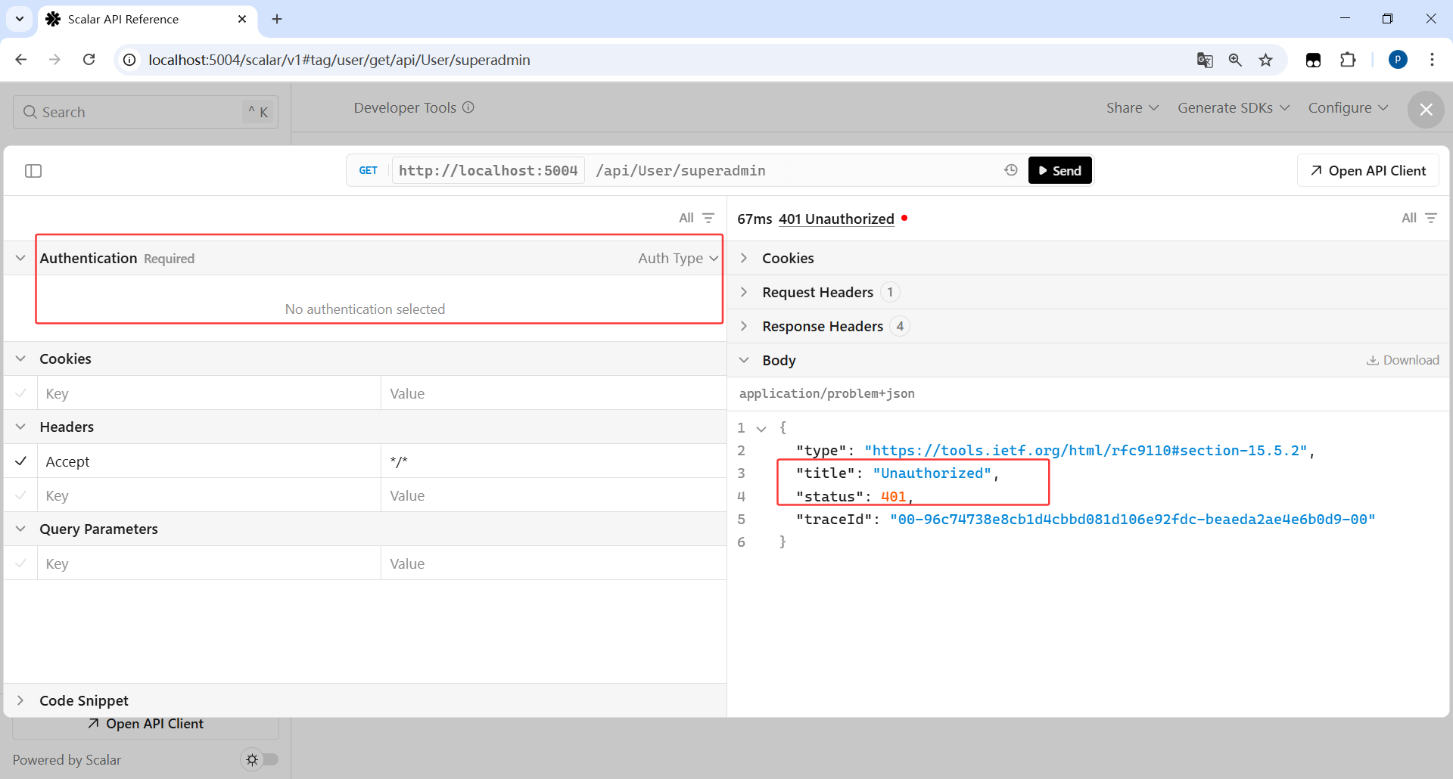Open the tab search dropdown arrow

click(x=20, y=19)
